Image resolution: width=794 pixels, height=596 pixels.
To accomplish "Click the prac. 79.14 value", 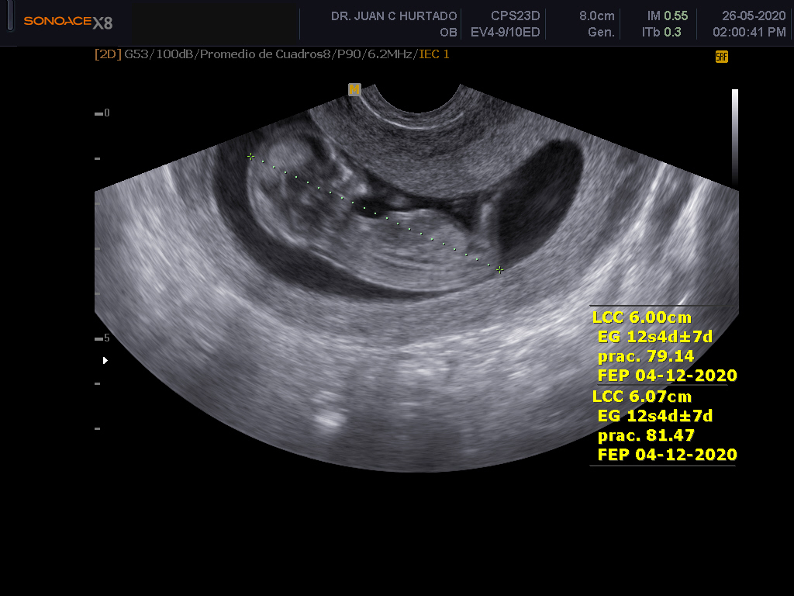I will click(x=646, y=357).
